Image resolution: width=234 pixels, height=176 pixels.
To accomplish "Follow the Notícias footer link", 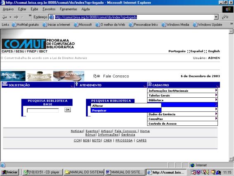I will click(x=77, y=131).
